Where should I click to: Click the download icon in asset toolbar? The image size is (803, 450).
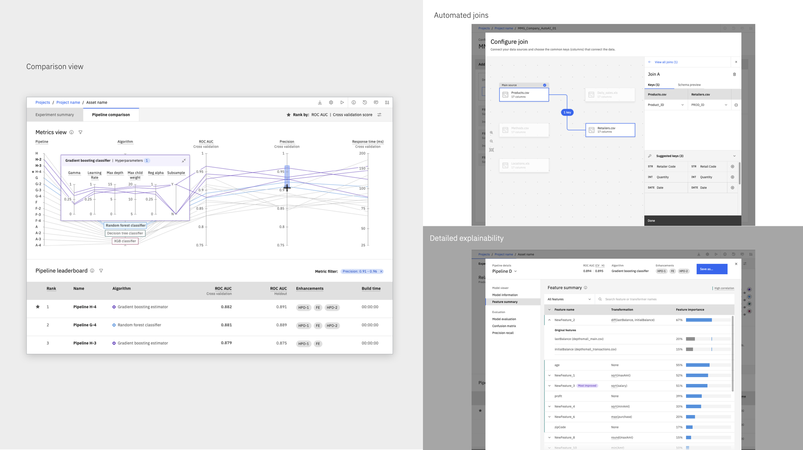pyautogui.click(x=320, y=103)
